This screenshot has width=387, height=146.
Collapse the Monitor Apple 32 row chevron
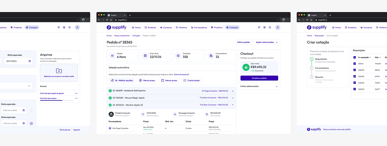pos(233,105)
